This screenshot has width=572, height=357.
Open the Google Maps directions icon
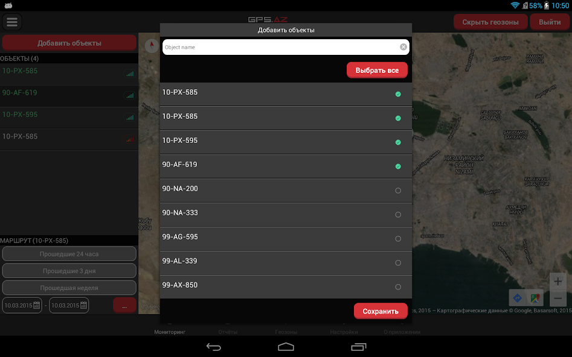coord(518,298)
